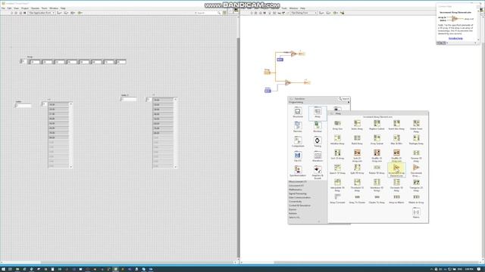Select Array Subset function
The width and height of the screenshot is (485, 272).
click(x=377, y=140)
